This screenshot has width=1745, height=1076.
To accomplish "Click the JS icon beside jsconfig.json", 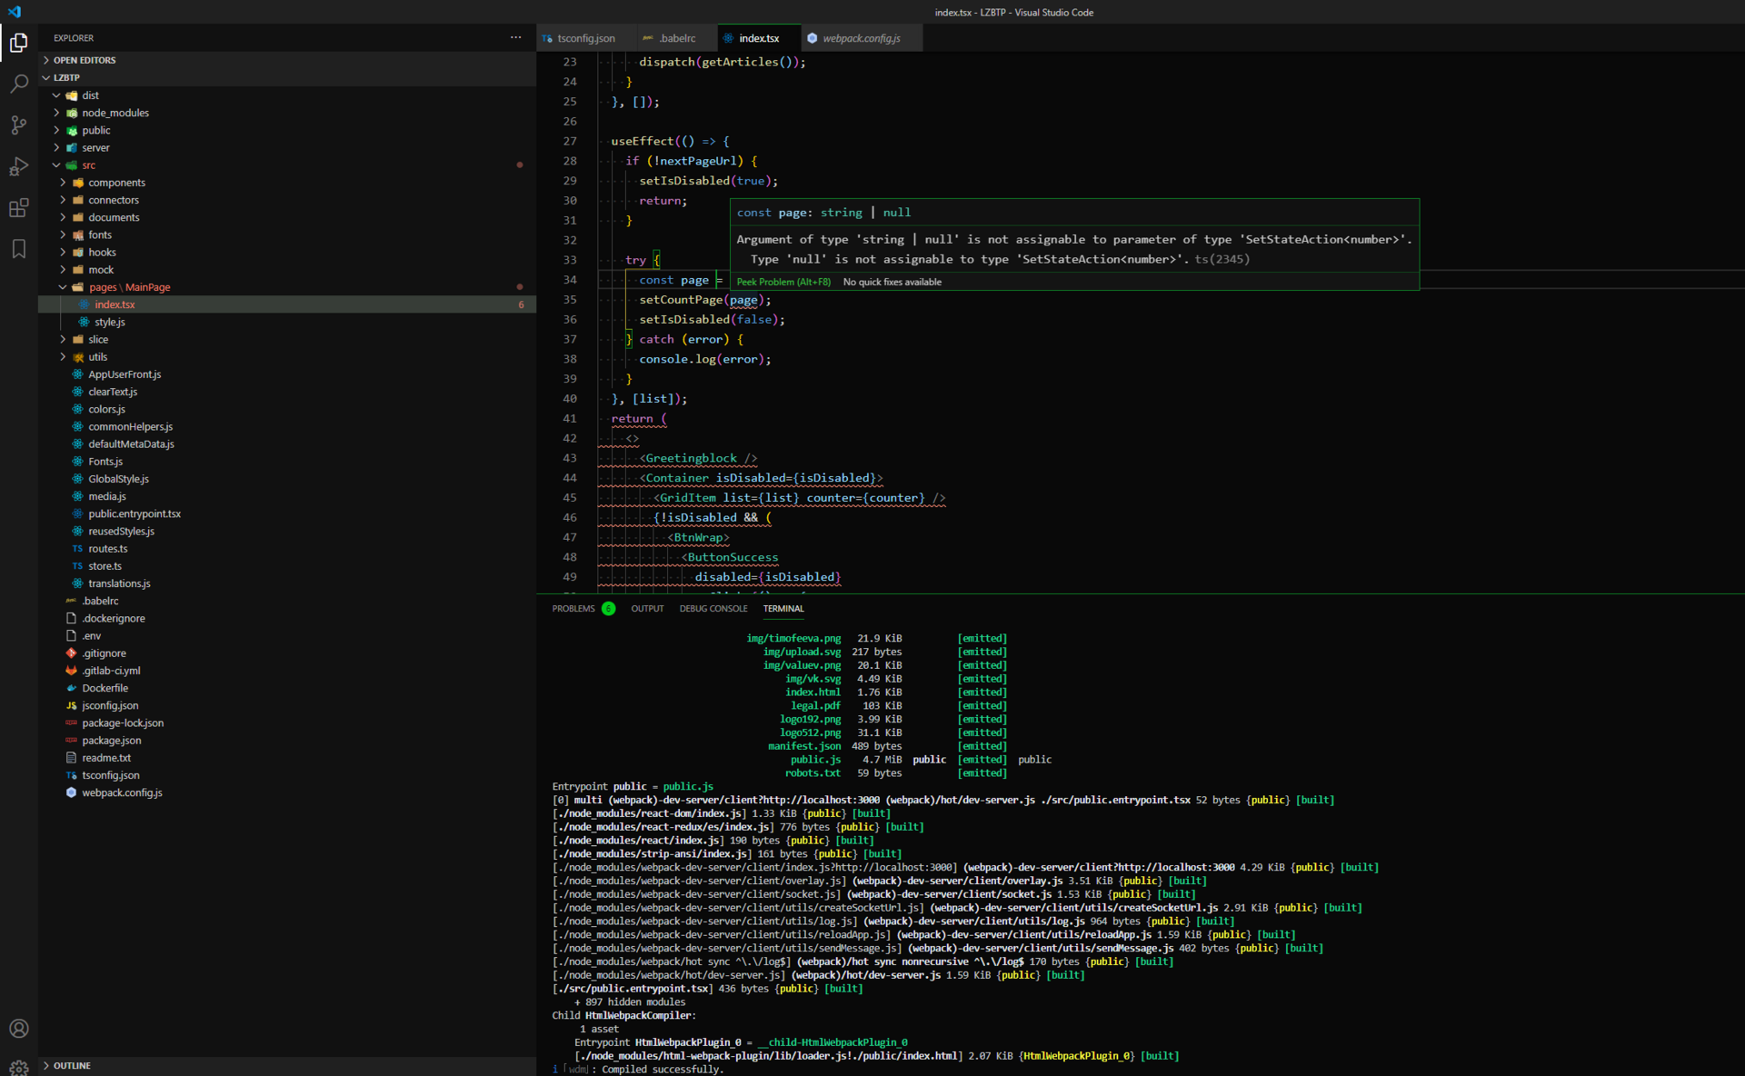I will click(71, 705).
